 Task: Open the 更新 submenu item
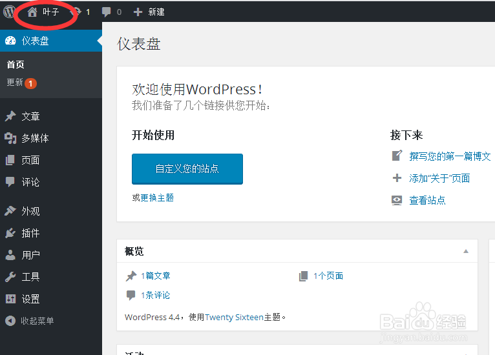coord(15,82)
